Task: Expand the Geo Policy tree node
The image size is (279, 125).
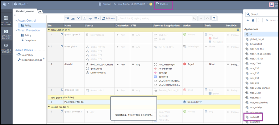Action: tap(16, 55)
